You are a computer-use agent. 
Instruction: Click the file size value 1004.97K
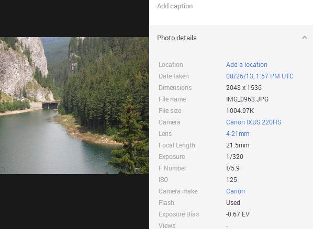[x=240, y=111]
